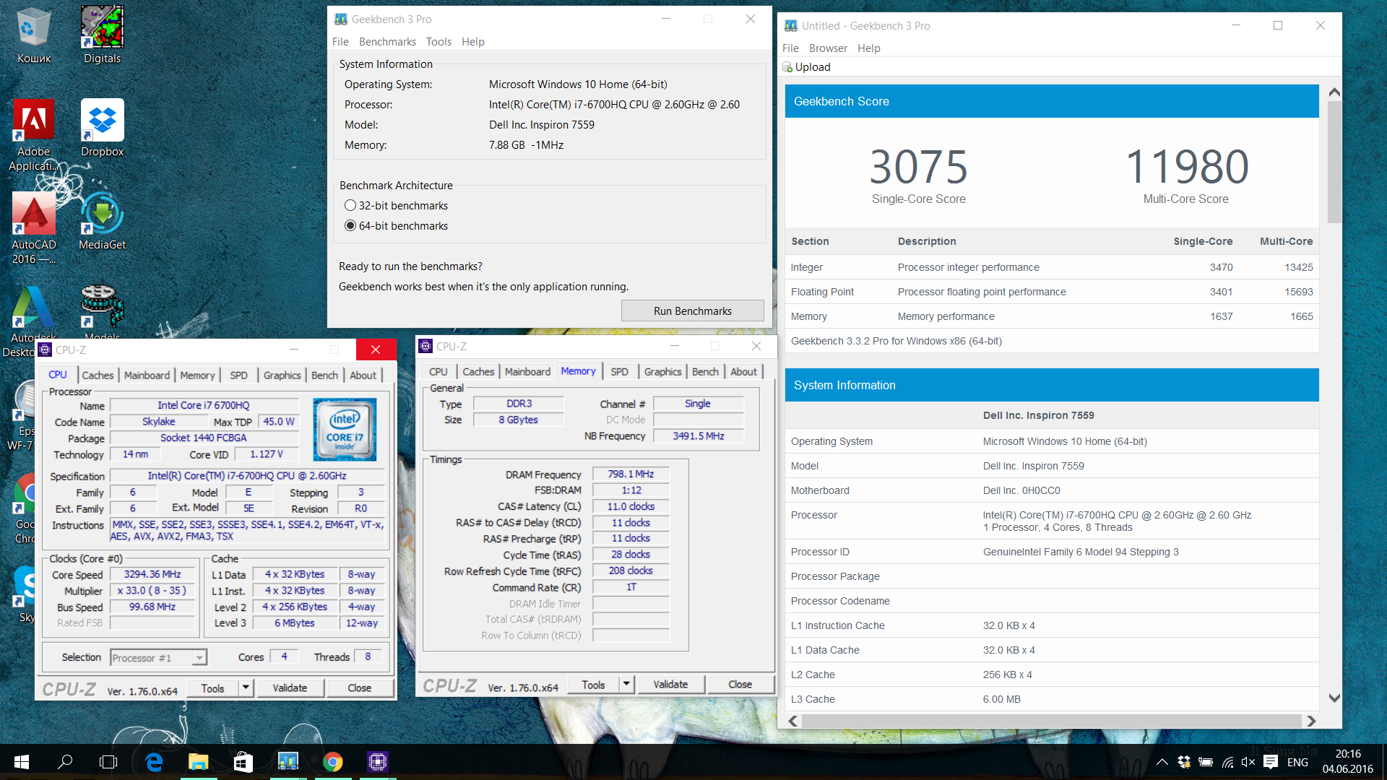Click Memory tab in left CPU-Z window
The height and width of the screenshot is (780, 1387).
coord(197,376)
